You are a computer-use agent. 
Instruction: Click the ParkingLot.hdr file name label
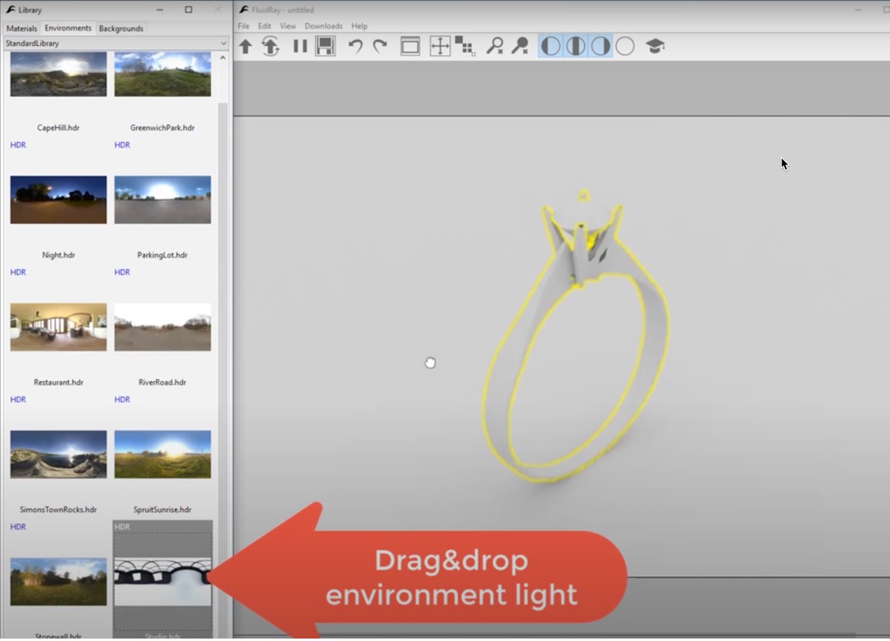click(162, 255)
